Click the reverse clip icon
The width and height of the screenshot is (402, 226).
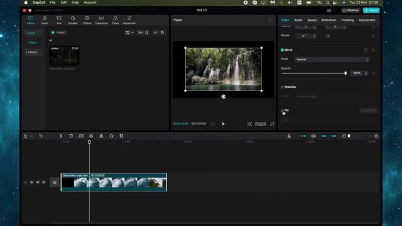click(91, 136)
